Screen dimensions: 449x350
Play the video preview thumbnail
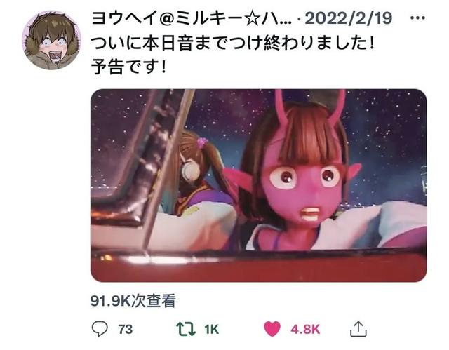(x=259, y=185)
